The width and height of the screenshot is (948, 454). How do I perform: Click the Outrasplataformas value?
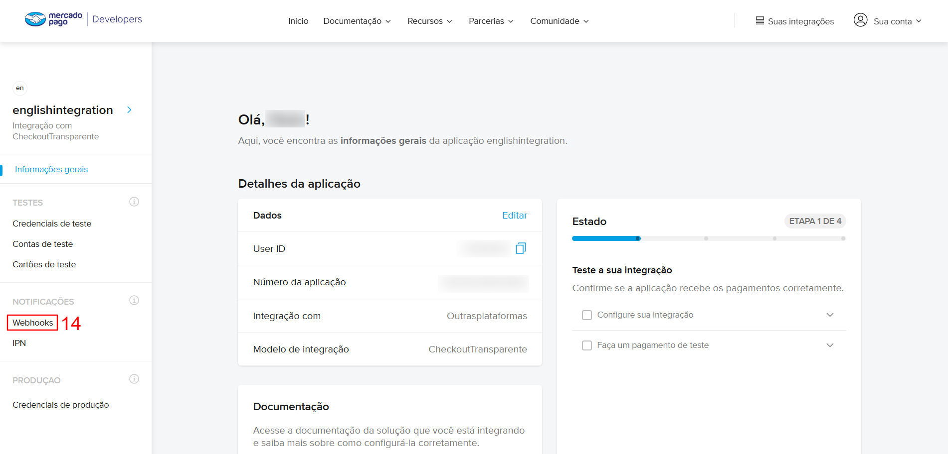pyautogui.click(x=487, y=316)
